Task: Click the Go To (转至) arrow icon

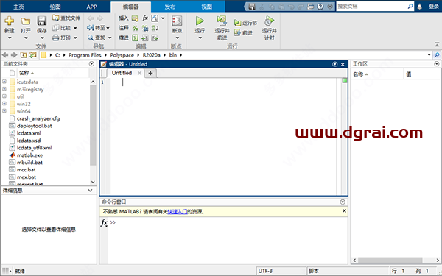Action: coord(91,28)
